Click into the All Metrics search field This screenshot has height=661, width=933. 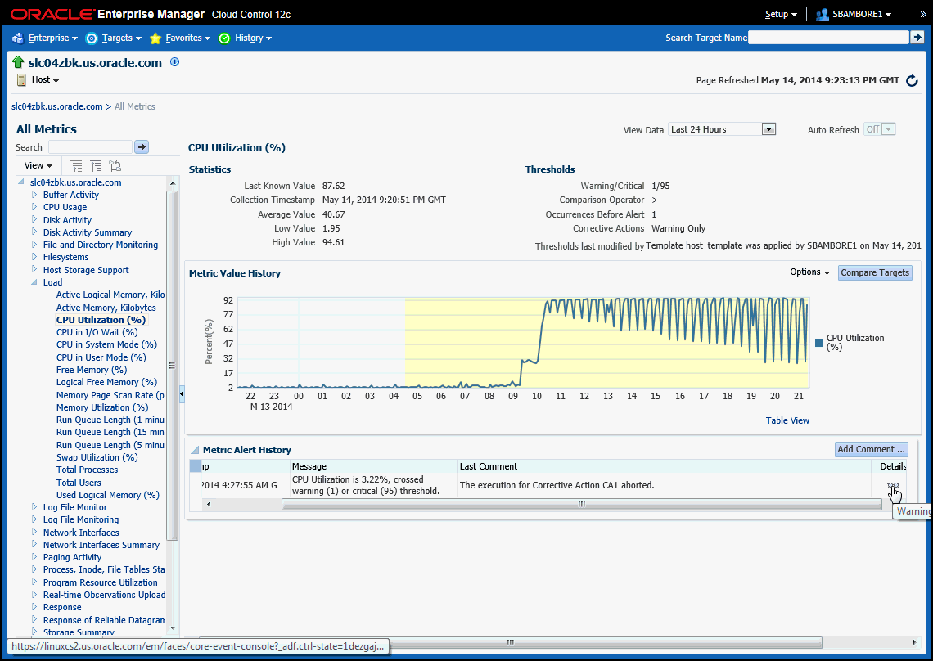click(89, 146)
